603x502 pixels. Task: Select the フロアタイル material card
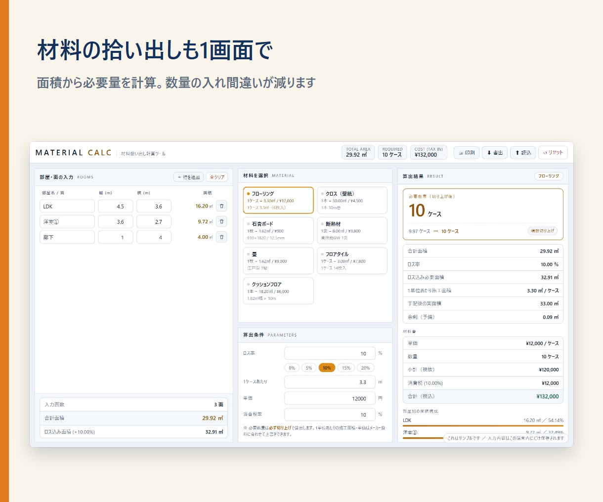pyautogui.click(x=352, y=260)
